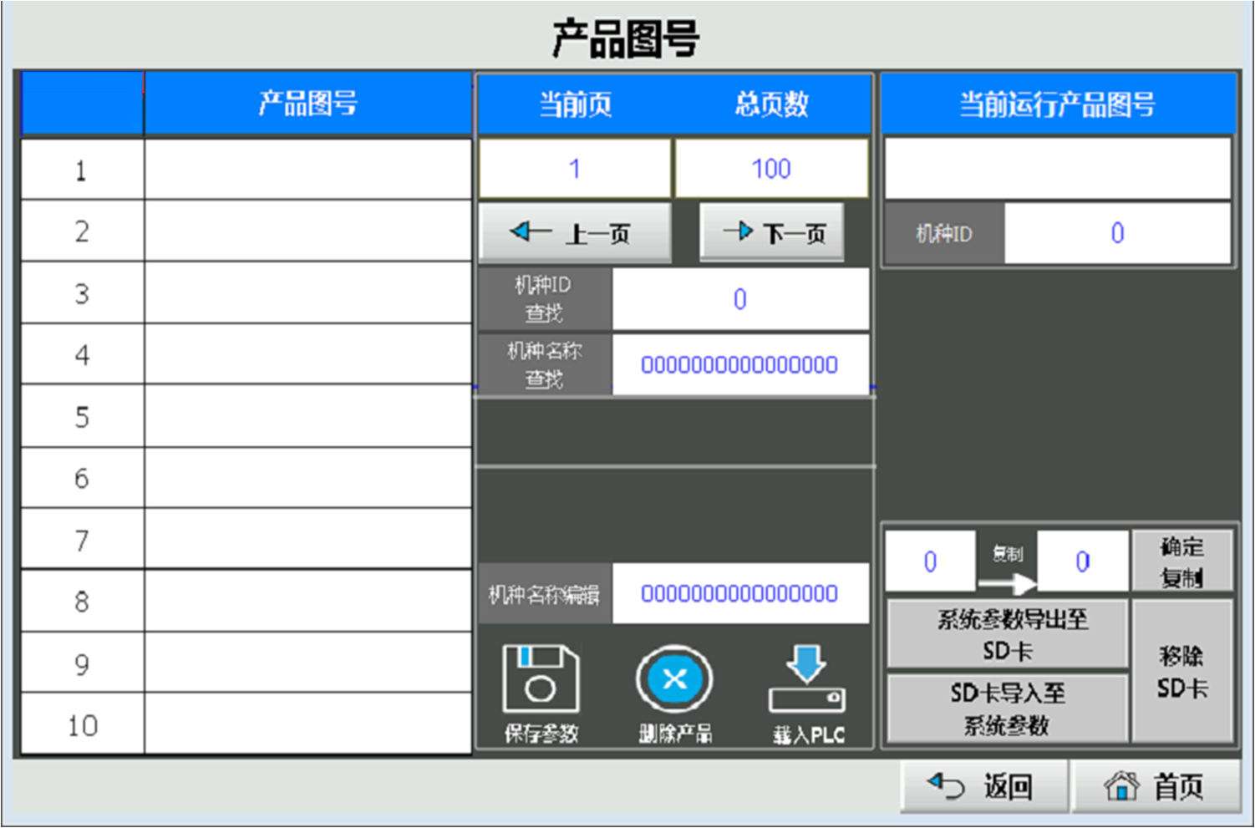The image size is (1255, 828).
Task: Edit the 机种名称编辑 name field
Action: [740, 593]
